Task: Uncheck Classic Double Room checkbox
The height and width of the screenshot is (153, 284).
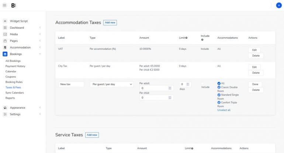Action: coord(219,87)
